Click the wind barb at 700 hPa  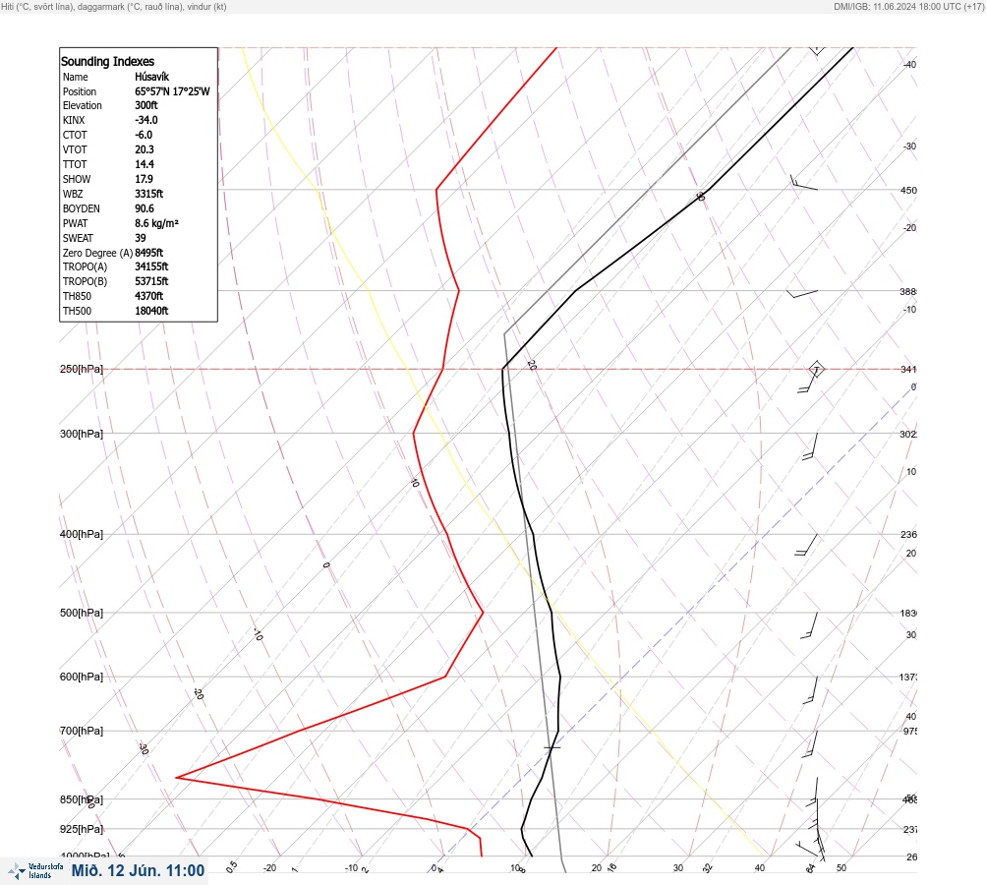pos(811,744)
